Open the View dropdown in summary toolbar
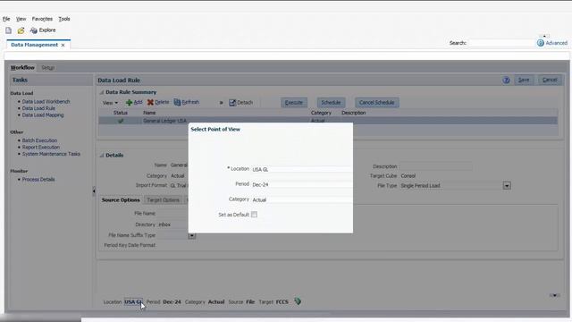This screenshot has height=322, width=572. 110,103
